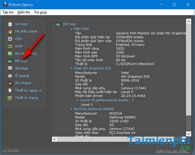Viewport: 195px width, 155px height.
Task: Click the HD Graphics 520 model value
Action: click(135, 77)
